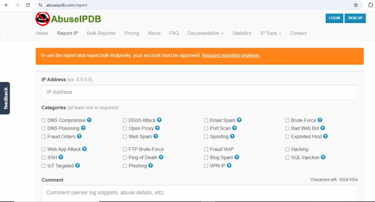Image resolution: width=375 pixels, height=202 pixels.
Task: Expand the Documentation dropdown menu
Action: (x=205, y=33)
